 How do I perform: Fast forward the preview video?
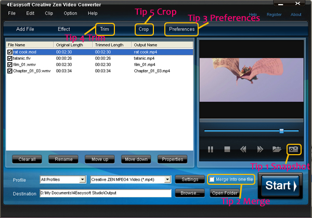click(x=260, y=149)
